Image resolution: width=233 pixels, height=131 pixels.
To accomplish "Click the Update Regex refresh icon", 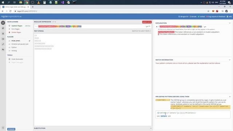I will (9, 26).
